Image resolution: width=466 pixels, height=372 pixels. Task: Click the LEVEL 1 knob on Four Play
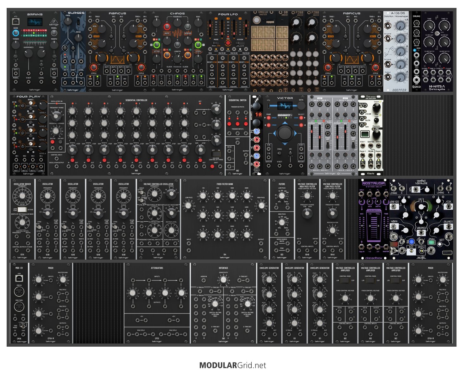pos(42,105)
